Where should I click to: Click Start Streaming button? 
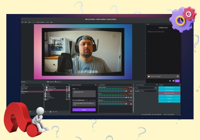tap(169, 88)
